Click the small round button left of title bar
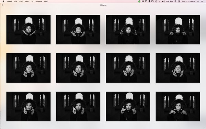 [2, 5]
